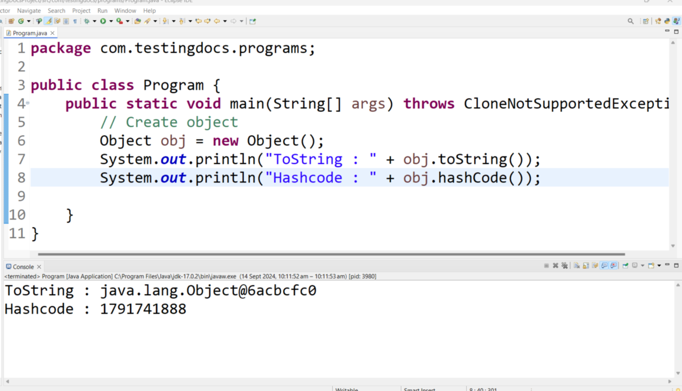This screenshot has height=391, width=682.
Task: Click the Clear Console icon
Action: click(577, 266)
